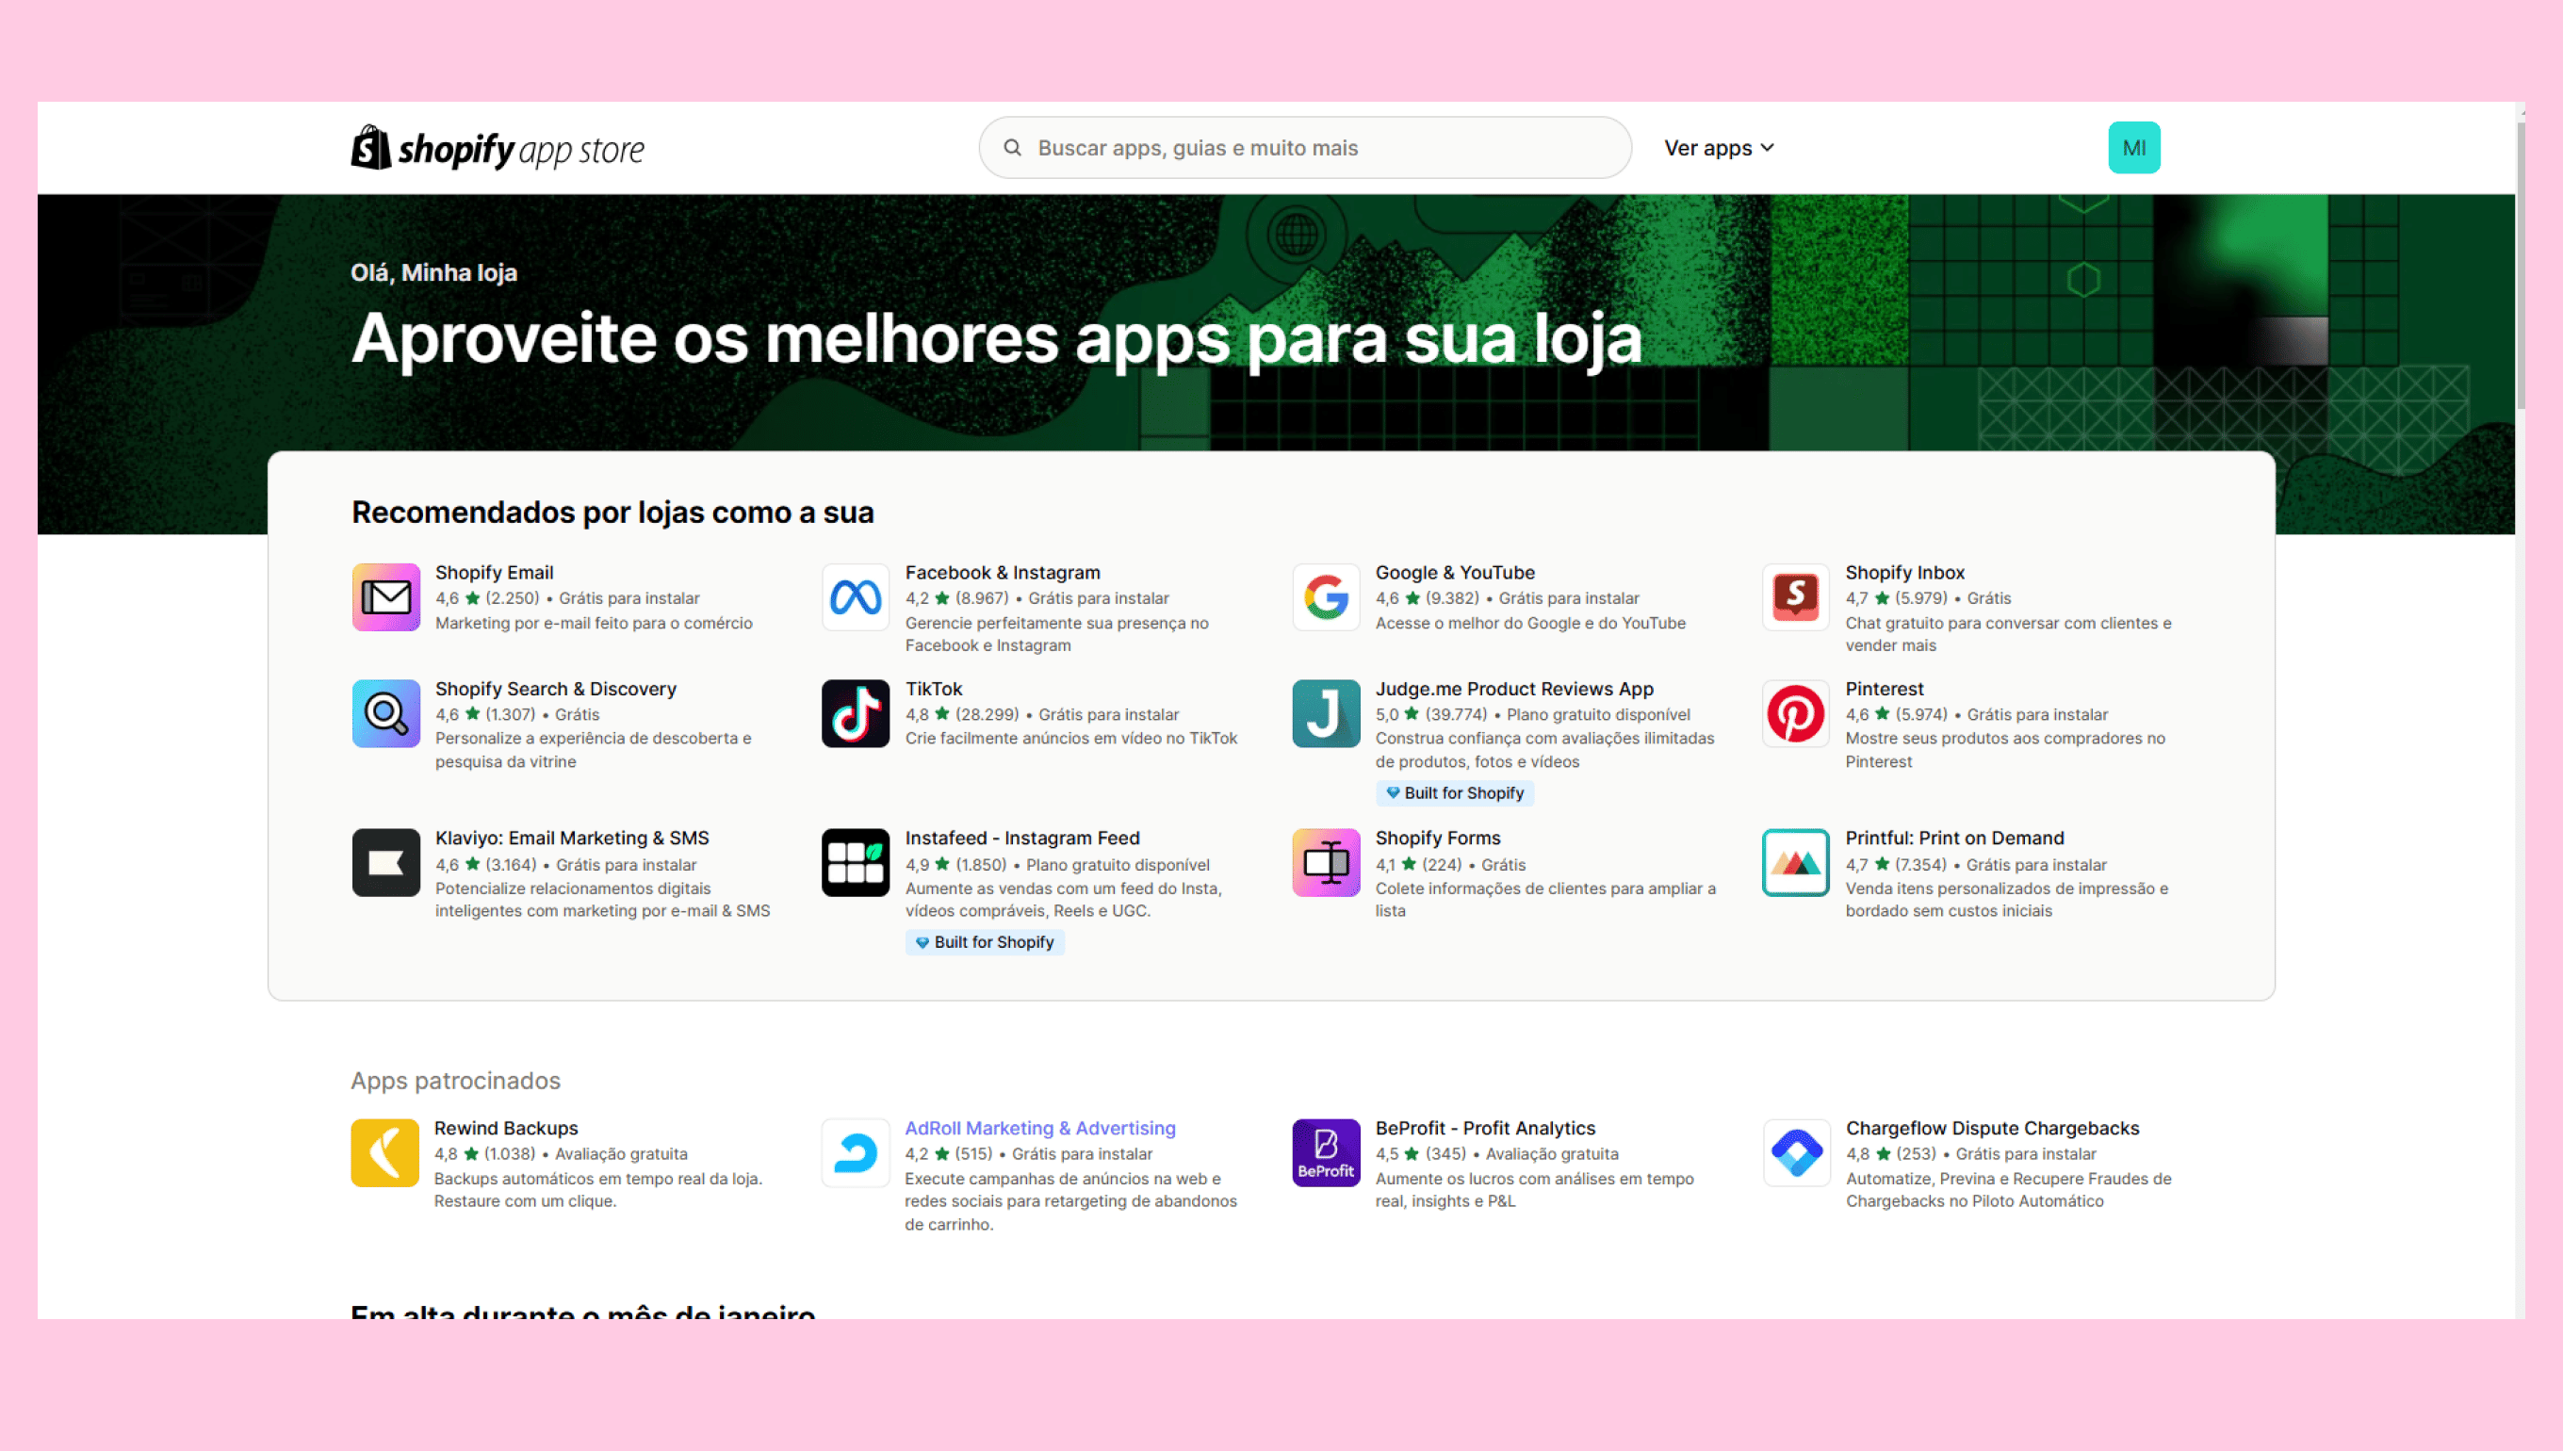This screenshot has height=1451, width=2563.
Task: Open the Google & YouTube icon
Action: click(1326, 597)
